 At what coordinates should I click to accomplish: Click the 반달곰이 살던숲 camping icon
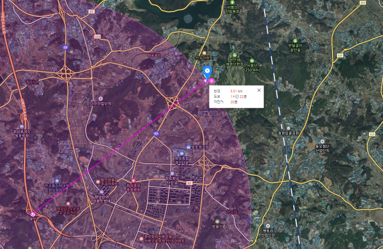point(295,41)
